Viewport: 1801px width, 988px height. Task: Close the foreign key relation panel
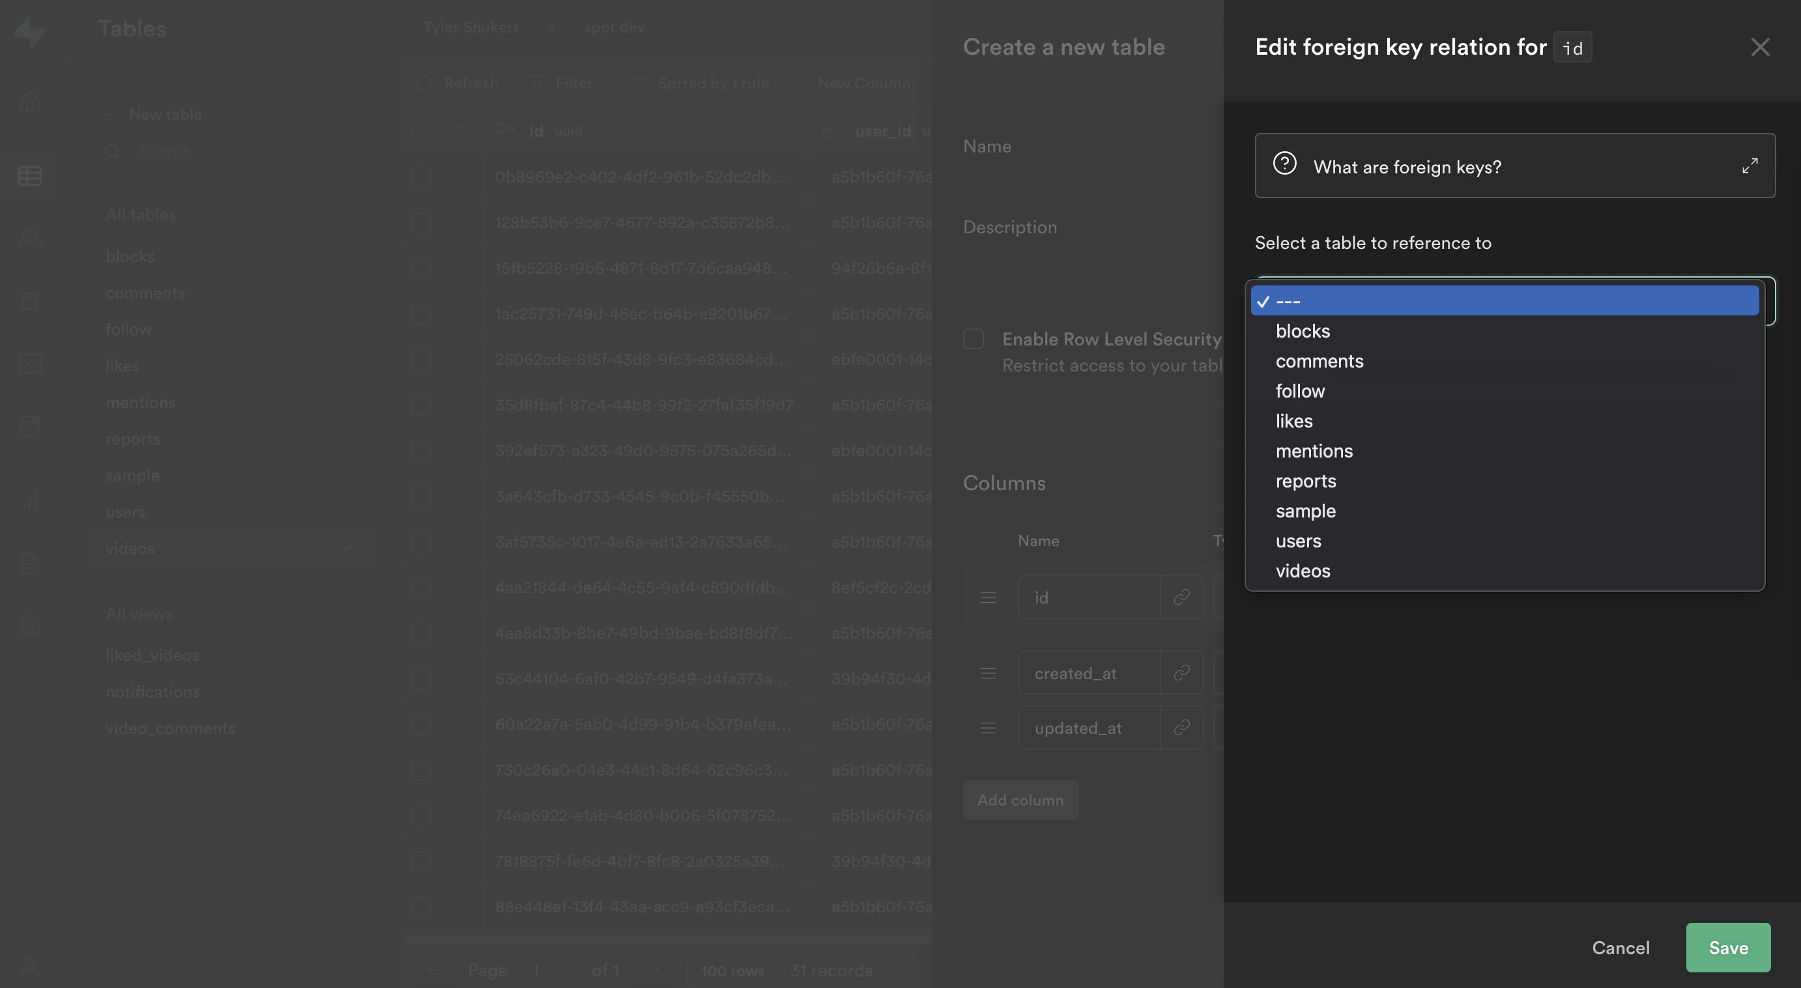pos(1760,47)
